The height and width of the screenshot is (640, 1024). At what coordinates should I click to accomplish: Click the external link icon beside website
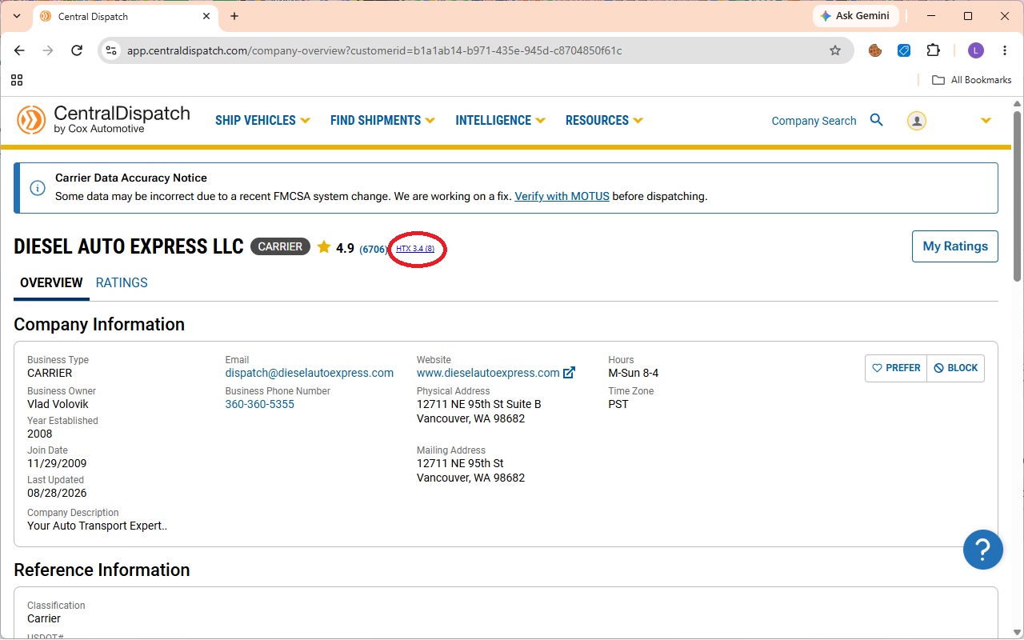(x=570, y=373)
